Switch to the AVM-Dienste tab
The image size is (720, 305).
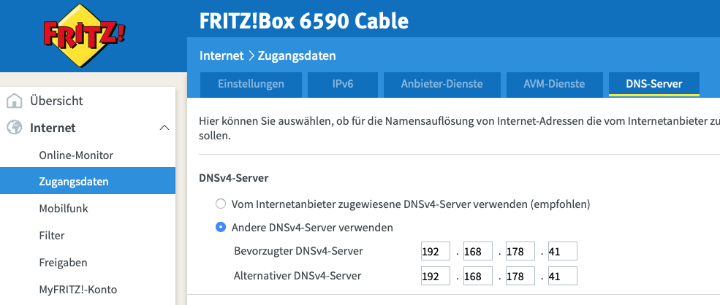click(554, 84)
